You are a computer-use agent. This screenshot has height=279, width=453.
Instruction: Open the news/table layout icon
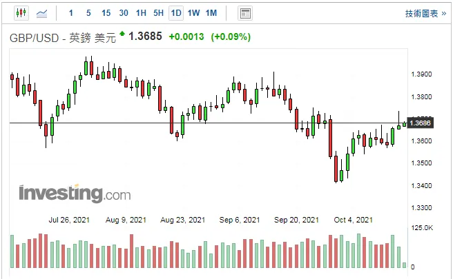tap(245, 13)
